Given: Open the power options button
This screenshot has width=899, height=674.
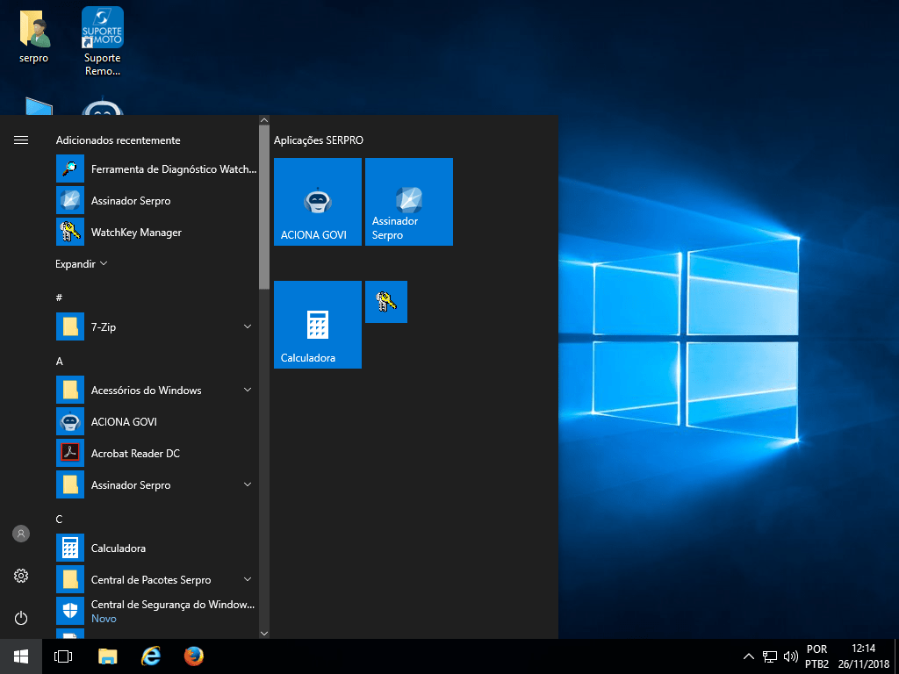Looking at the screenshot, I should 21,618.
